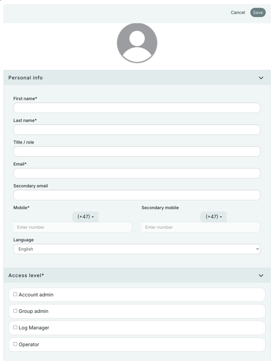Select the Operator checkbox
The width and height of the screenshot is (273, 361).
[x=15, y=344]
